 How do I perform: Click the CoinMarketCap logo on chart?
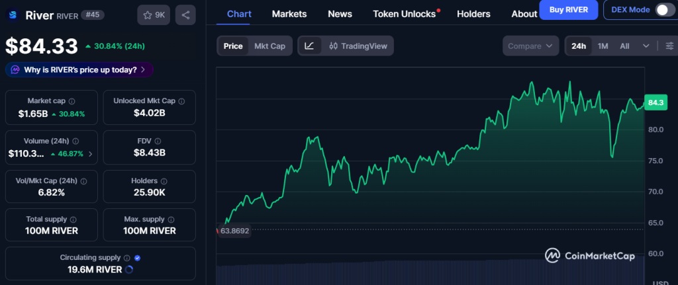tap(590, 256)
